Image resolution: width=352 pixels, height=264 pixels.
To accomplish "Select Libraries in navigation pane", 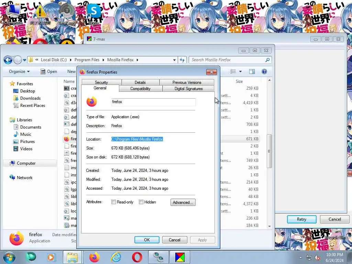I will click(21, 120).
